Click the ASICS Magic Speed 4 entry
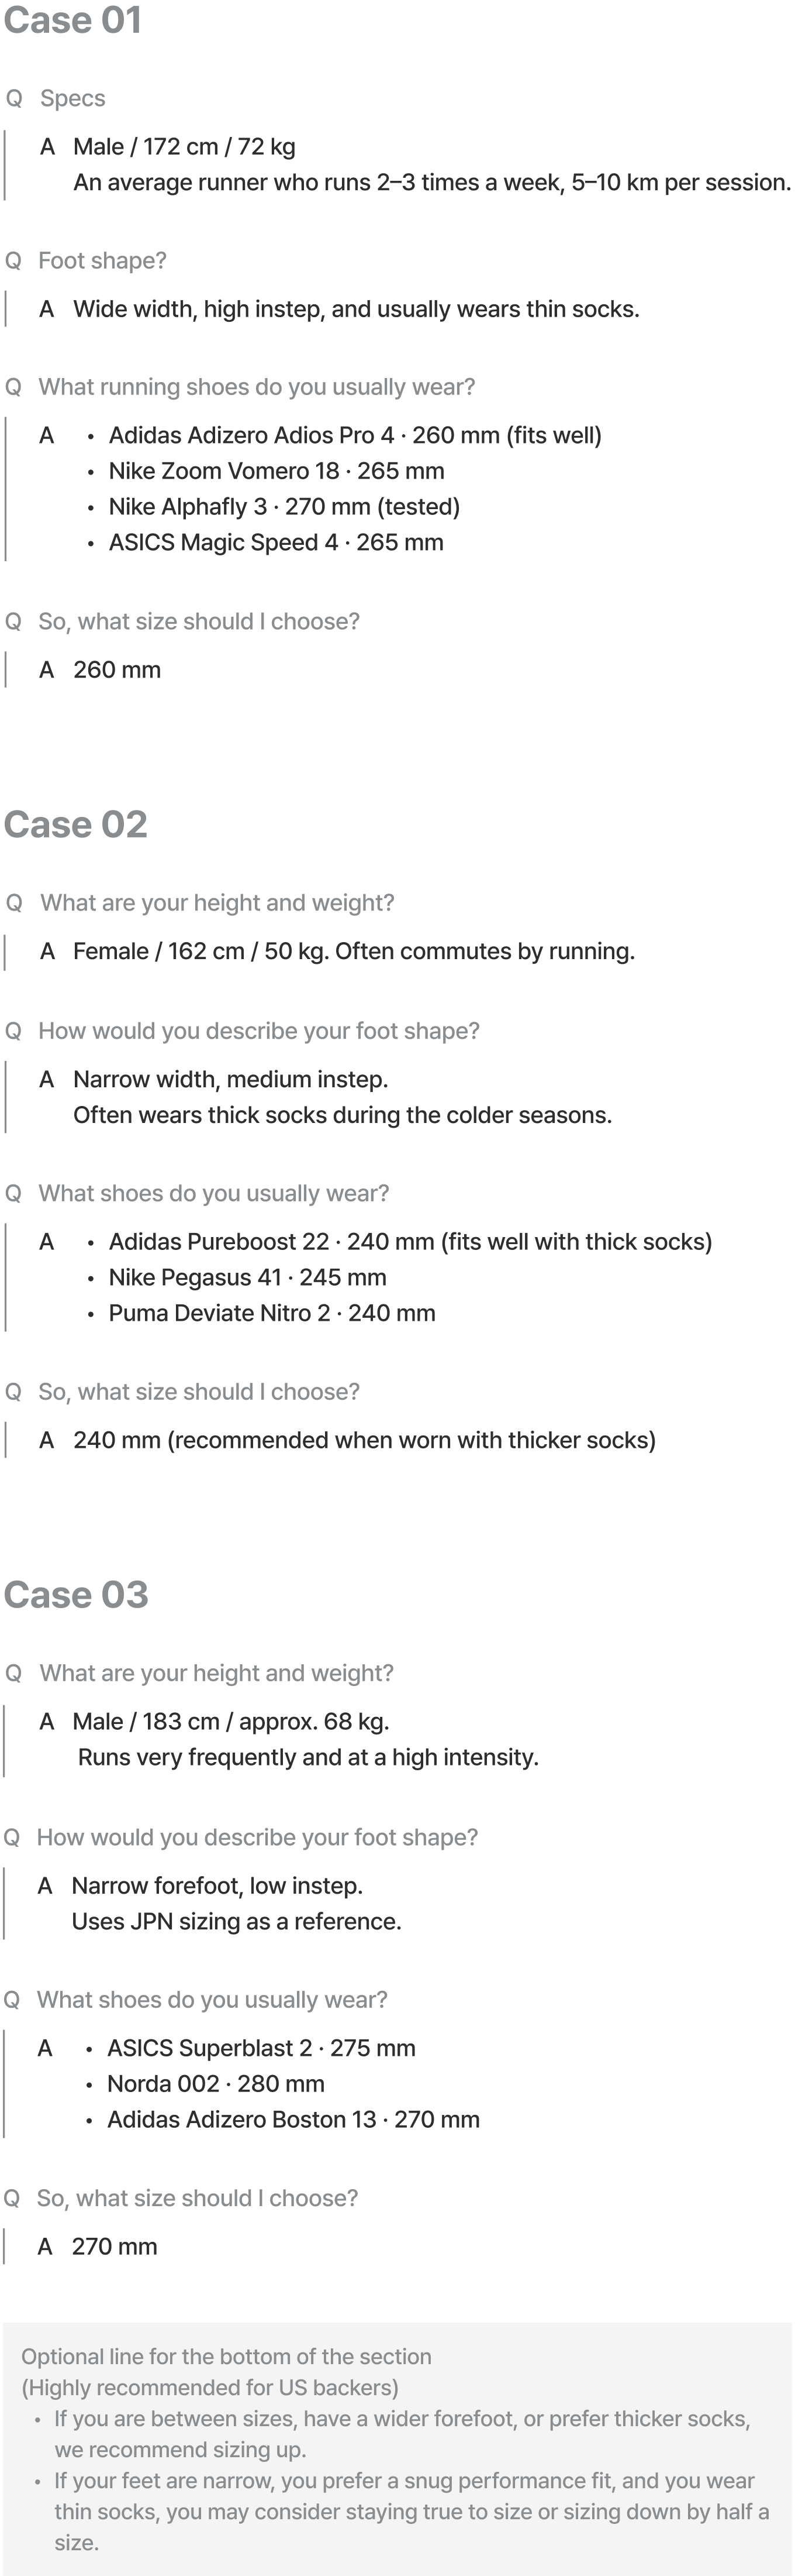This screenshot has width=795, height=2576. click(276, 543)
